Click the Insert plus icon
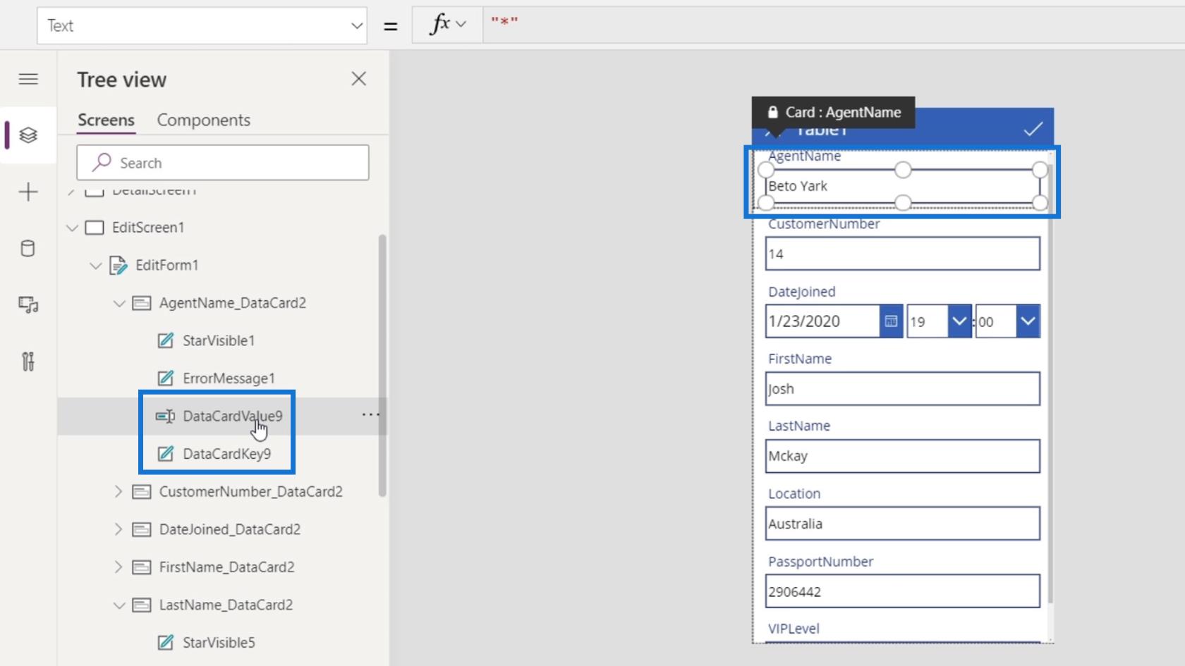The image size is (1185, 666). click(28, 192)
